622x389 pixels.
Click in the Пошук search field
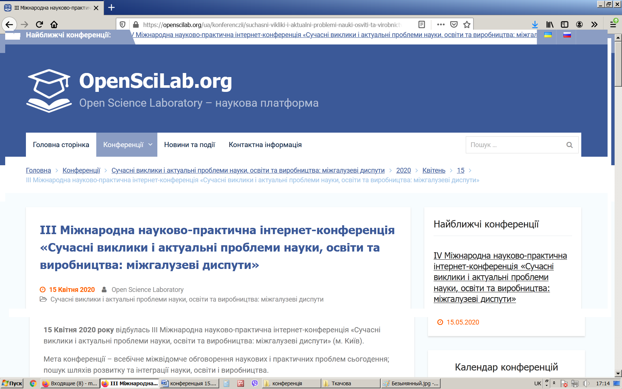pos(515,145)
